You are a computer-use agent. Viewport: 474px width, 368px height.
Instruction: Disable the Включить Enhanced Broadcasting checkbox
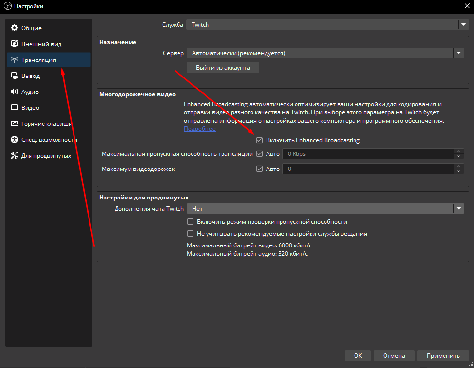(x=260, y=140)
